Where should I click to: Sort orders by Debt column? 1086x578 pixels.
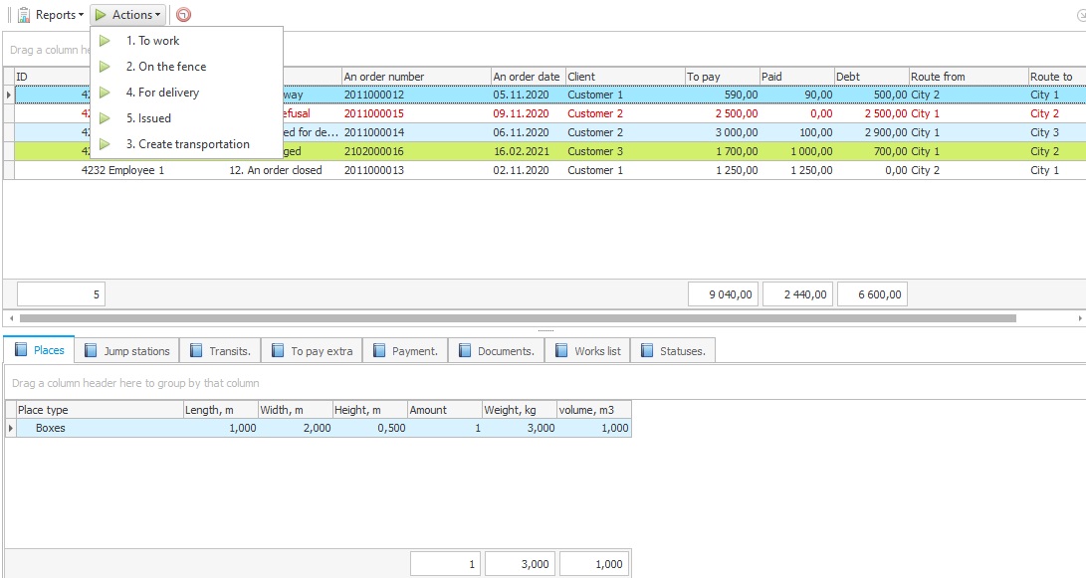(x=871, y=77)
